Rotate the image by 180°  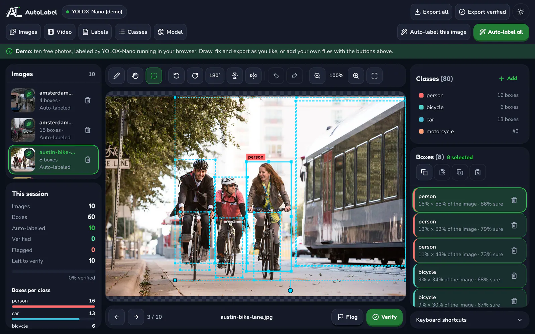click(215, 76)
